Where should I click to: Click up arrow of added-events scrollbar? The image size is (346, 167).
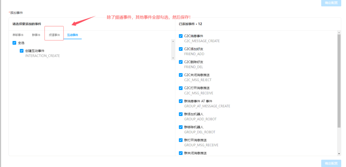point(339,33)
